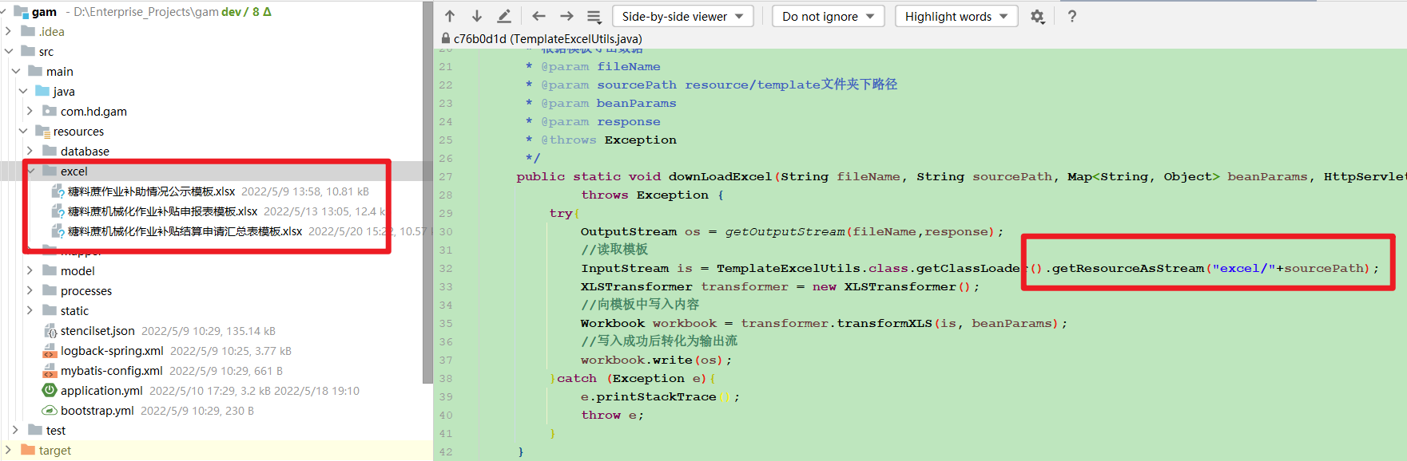
Task: Select the gam project root
Action: [44, 12]
